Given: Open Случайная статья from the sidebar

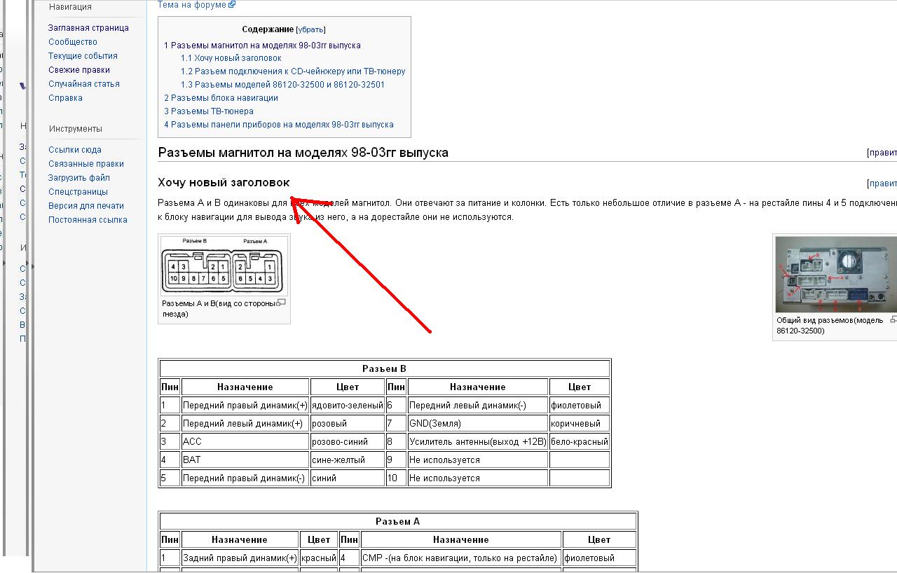Looking at the screenshot, I should (84, 84).
